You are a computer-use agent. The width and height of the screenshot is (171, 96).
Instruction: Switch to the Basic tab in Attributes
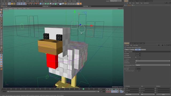tap(127, 50)
